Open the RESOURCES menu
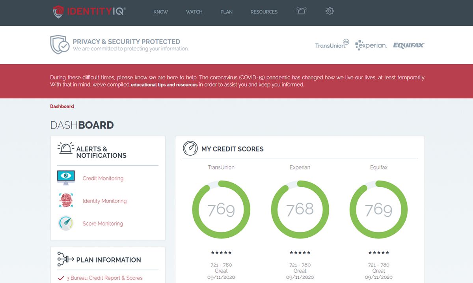Image resolution: width=473 pixels, height=283 pixels. pos(264,12)
